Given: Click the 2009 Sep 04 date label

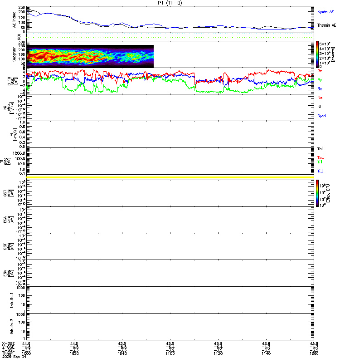Looking at the screenshot, I should 14,357.
